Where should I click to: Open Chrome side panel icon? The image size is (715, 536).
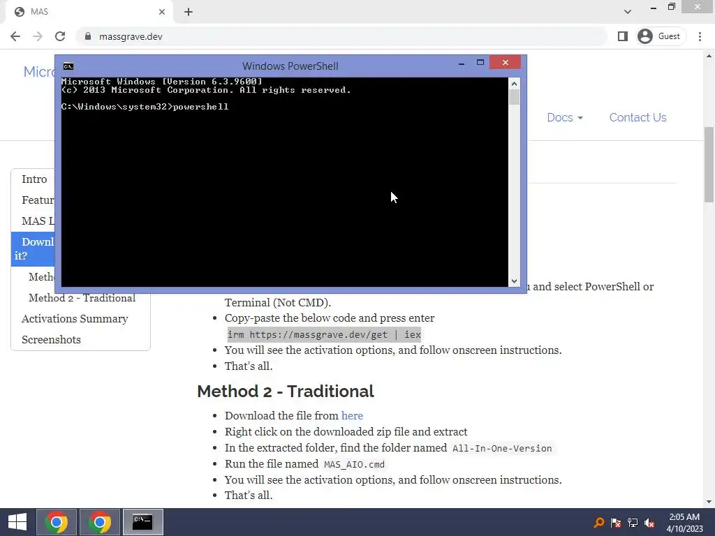(x=622, y=36)
